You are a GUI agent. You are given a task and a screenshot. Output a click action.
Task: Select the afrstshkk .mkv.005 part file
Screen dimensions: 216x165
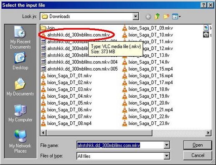pyautogui.click(x=79, y=69)
